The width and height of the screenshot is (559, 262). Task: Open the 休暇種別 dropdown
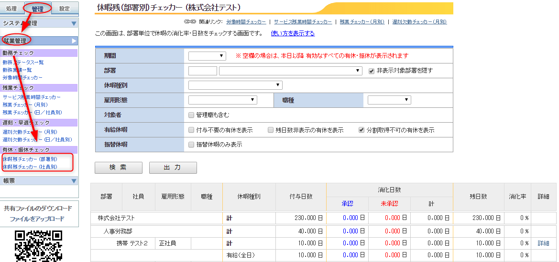click(235, 85)
